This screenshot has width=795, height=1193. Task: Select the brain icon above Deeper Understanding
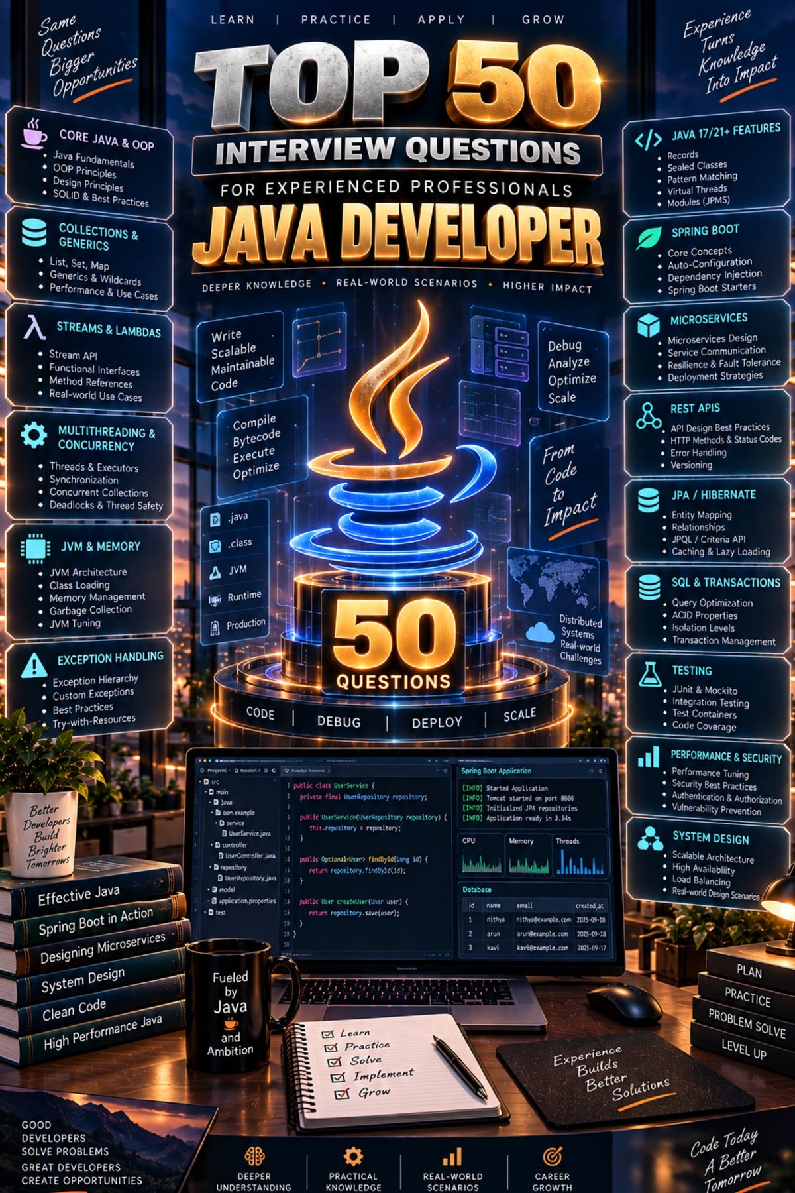point(254,1157)
